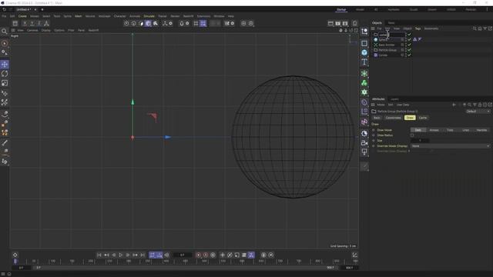This screenshot has width=493, height=277.
Task: Click the timeline playhead at frame 0
Action: (x=15, y=261)
